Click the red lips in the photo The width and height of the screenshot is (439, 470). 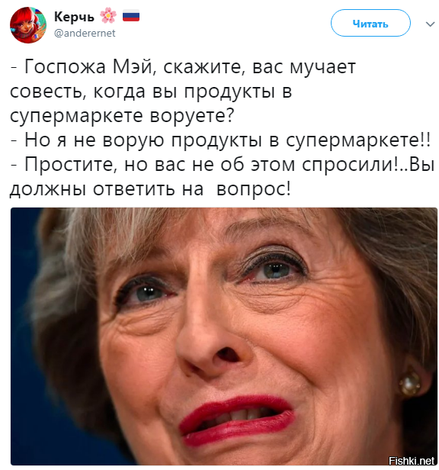(x=236, y=420)
